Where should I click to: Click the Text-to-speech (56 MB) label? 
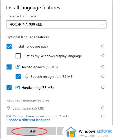click(x=40, y=67)
